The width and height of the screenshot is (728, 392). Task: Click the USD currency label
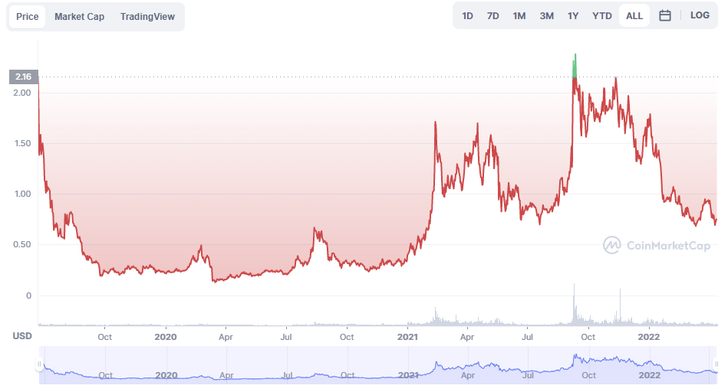[21, 336]
